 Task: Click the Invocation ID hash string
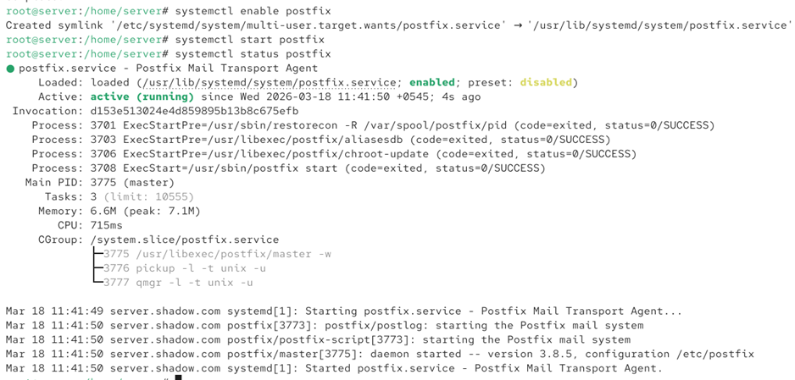click(x=195, y=111)
